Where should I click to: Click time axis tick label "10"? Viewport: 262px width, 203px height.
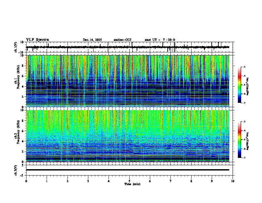click(233, 181)
